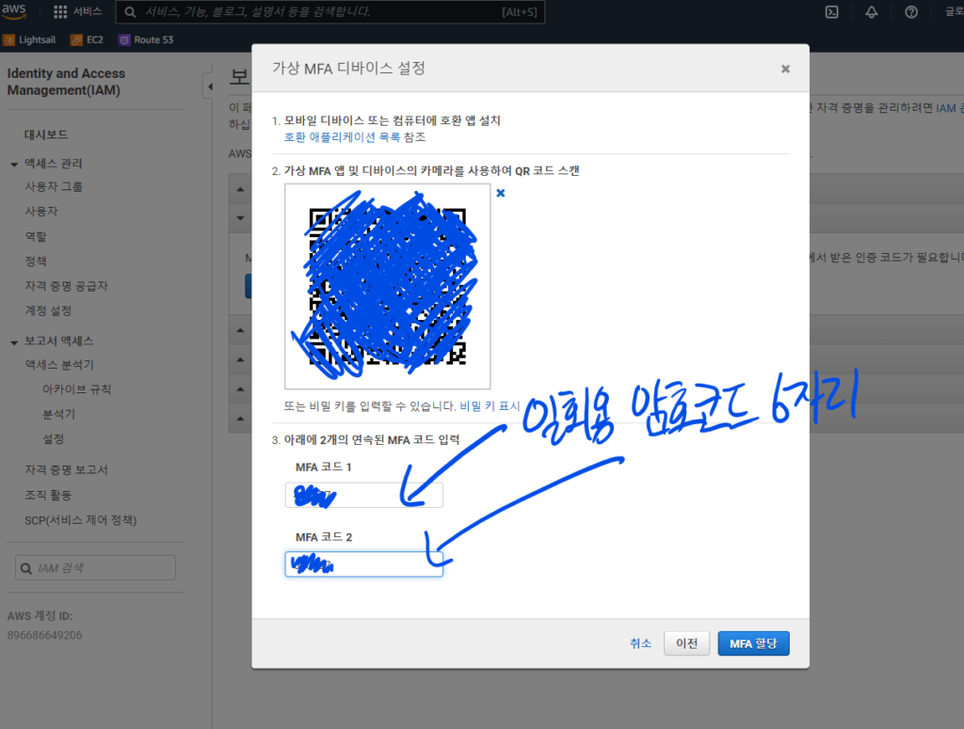Open 분석기 in the sidebar
964x729 pixels.
pos(58,414)
